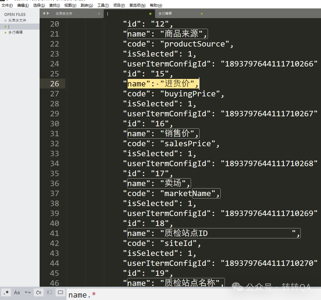The height and width of the screenshot is (300, 321).
Task: Open the 文件(F) menu
Action: point(7,5)
